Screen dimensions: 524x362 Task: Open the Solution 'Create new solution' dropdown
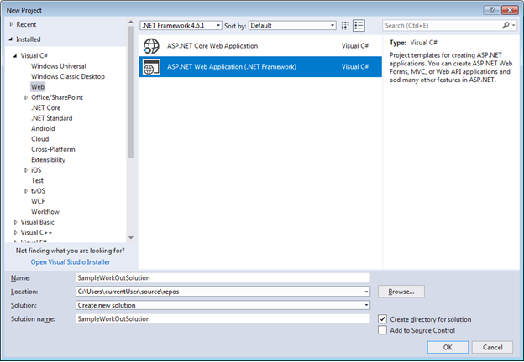[367, 305]
